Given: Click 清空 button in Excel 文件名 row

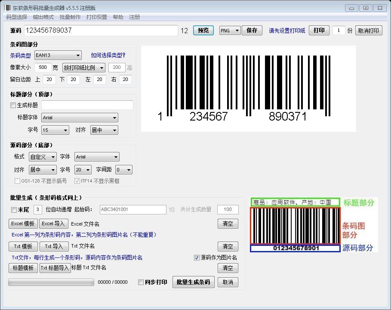Looking at the screenshot, I should point(228,223).
